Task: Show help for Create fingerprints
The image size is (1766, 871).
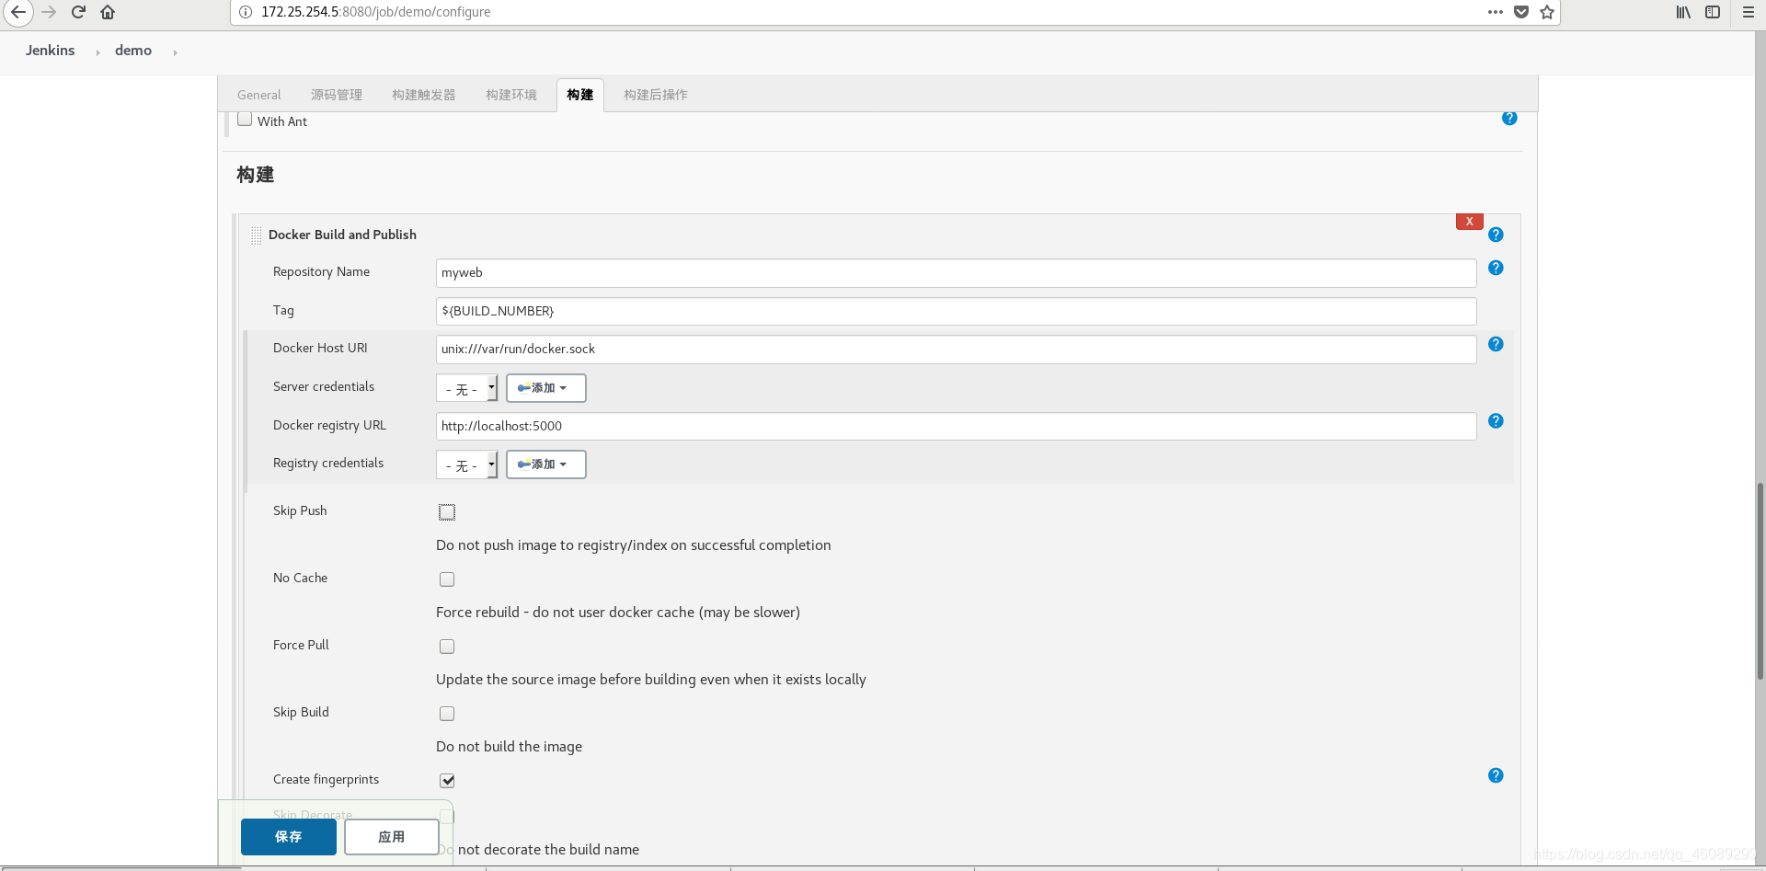Action: point(1496,775)
